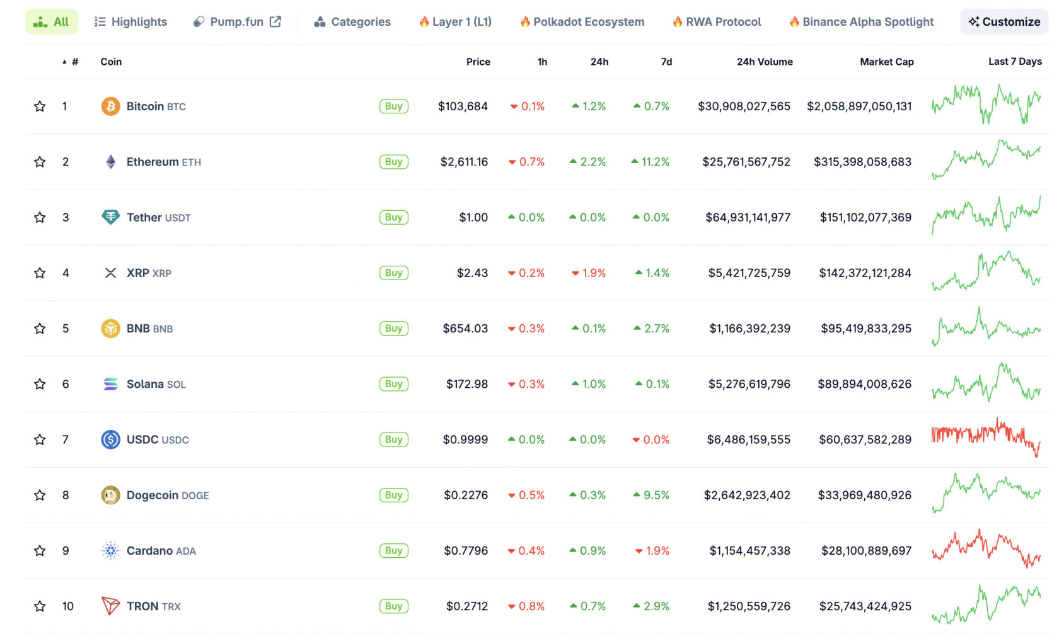Viewport: 1064px width, 634px height.
Task: Star Solana to add to watchlist
Action: [x=40, y=384]
